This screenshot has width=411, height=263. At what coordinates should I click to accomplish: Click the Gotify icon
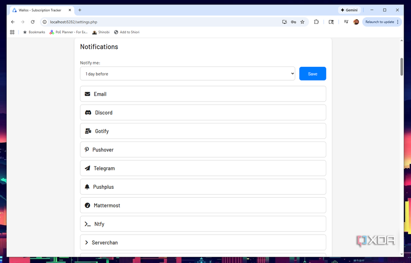[x=88, y=131]
